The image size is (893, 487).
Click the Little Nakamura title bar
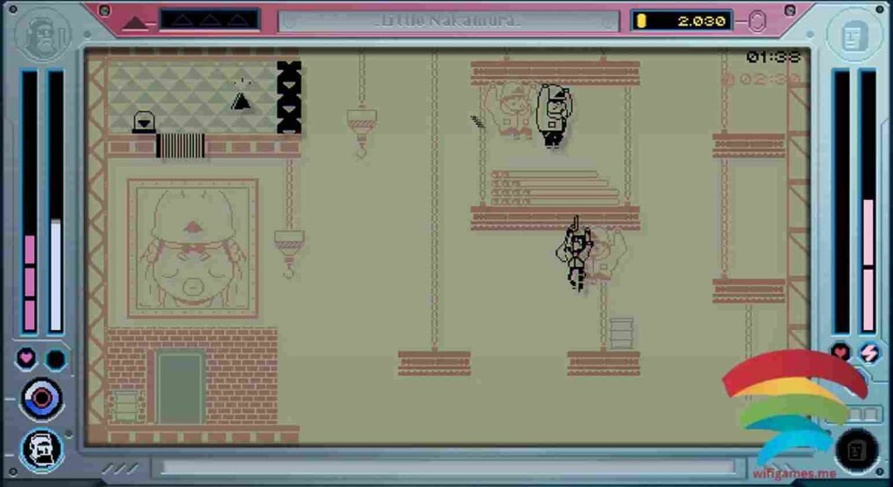tap(449, 21)
